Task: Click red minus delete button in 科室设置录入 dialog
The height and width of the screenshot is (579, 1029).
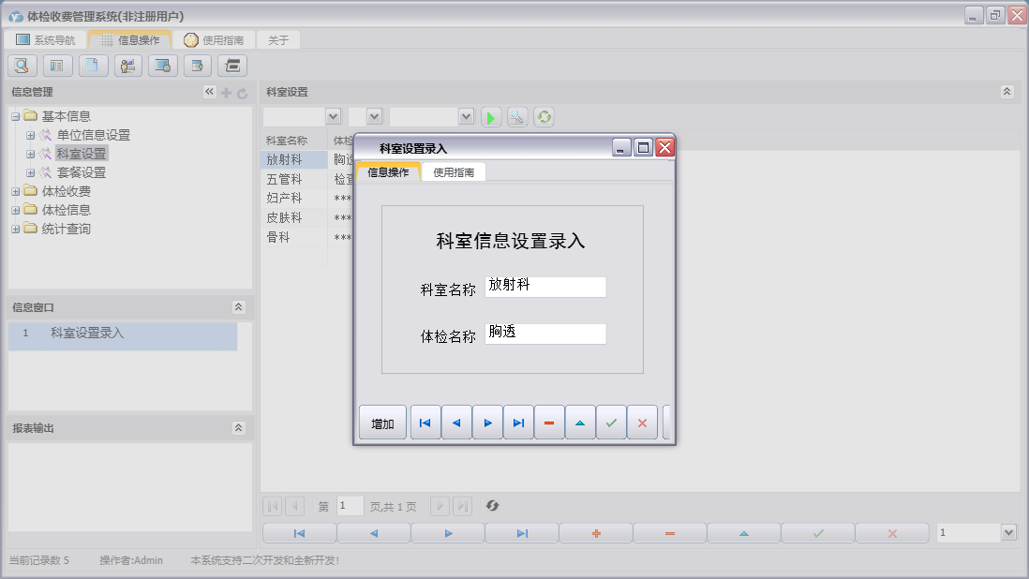Action: pyautogui.click(x=549, y=423)
